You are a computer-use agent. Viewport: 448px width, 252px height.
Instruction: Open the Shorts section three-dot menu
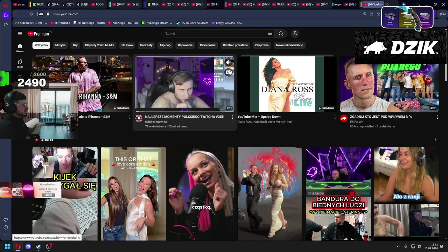coord(435,140)
